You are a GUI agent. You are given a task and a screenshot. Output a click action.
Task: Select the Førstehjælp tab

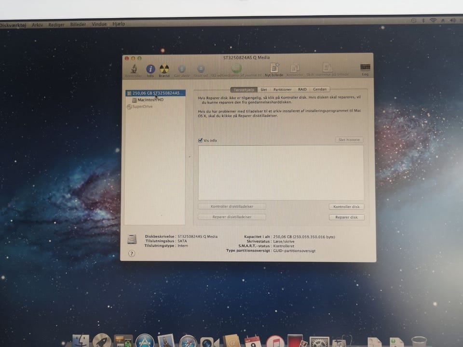tap(244, 90)
